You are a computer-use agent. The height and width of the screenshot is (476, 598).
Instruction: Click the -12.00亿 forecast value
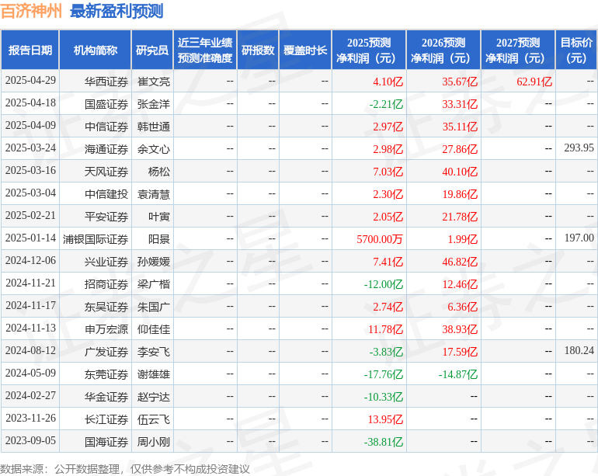(384, 284)
